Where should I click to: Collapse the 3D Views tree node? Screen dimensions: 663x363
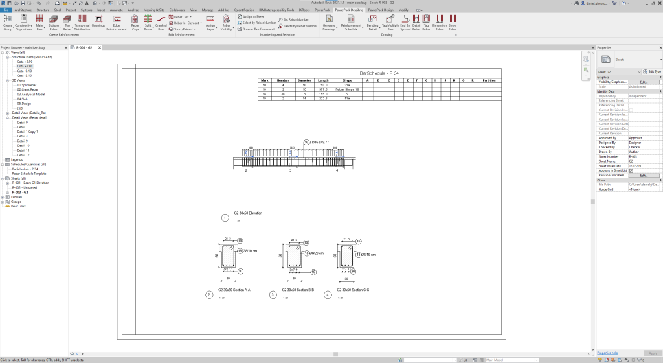tap(8, 80)
